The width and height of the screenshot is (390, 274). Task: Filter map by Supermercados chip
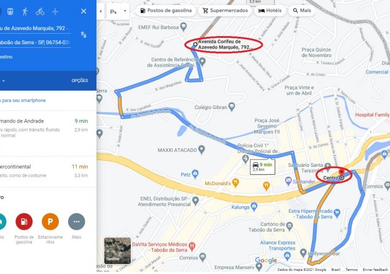point(225,10)
